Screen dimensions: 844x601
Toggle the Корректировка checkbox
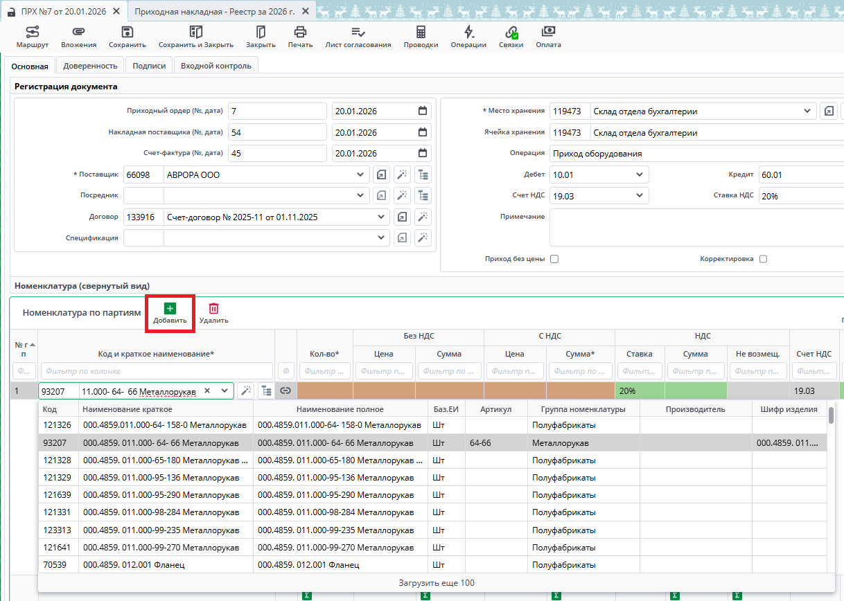point(763,259)
